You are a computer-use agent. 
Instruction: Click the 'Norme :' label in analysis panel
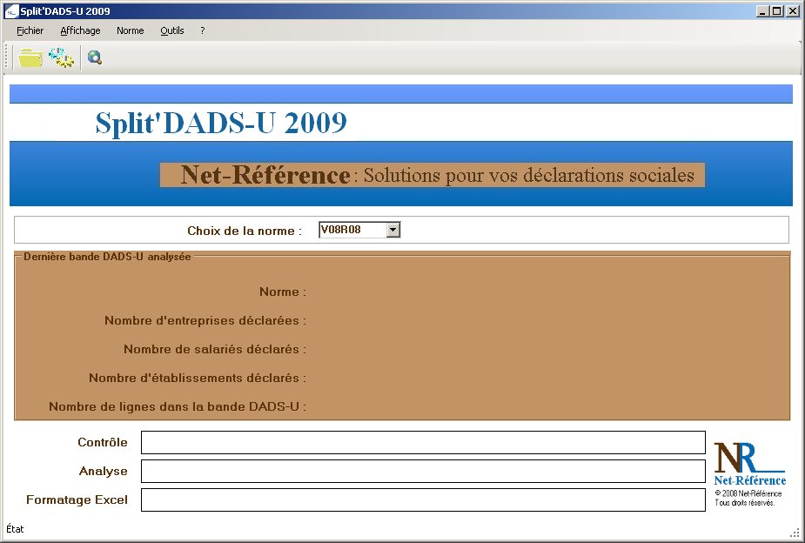[x=283, y=292]
